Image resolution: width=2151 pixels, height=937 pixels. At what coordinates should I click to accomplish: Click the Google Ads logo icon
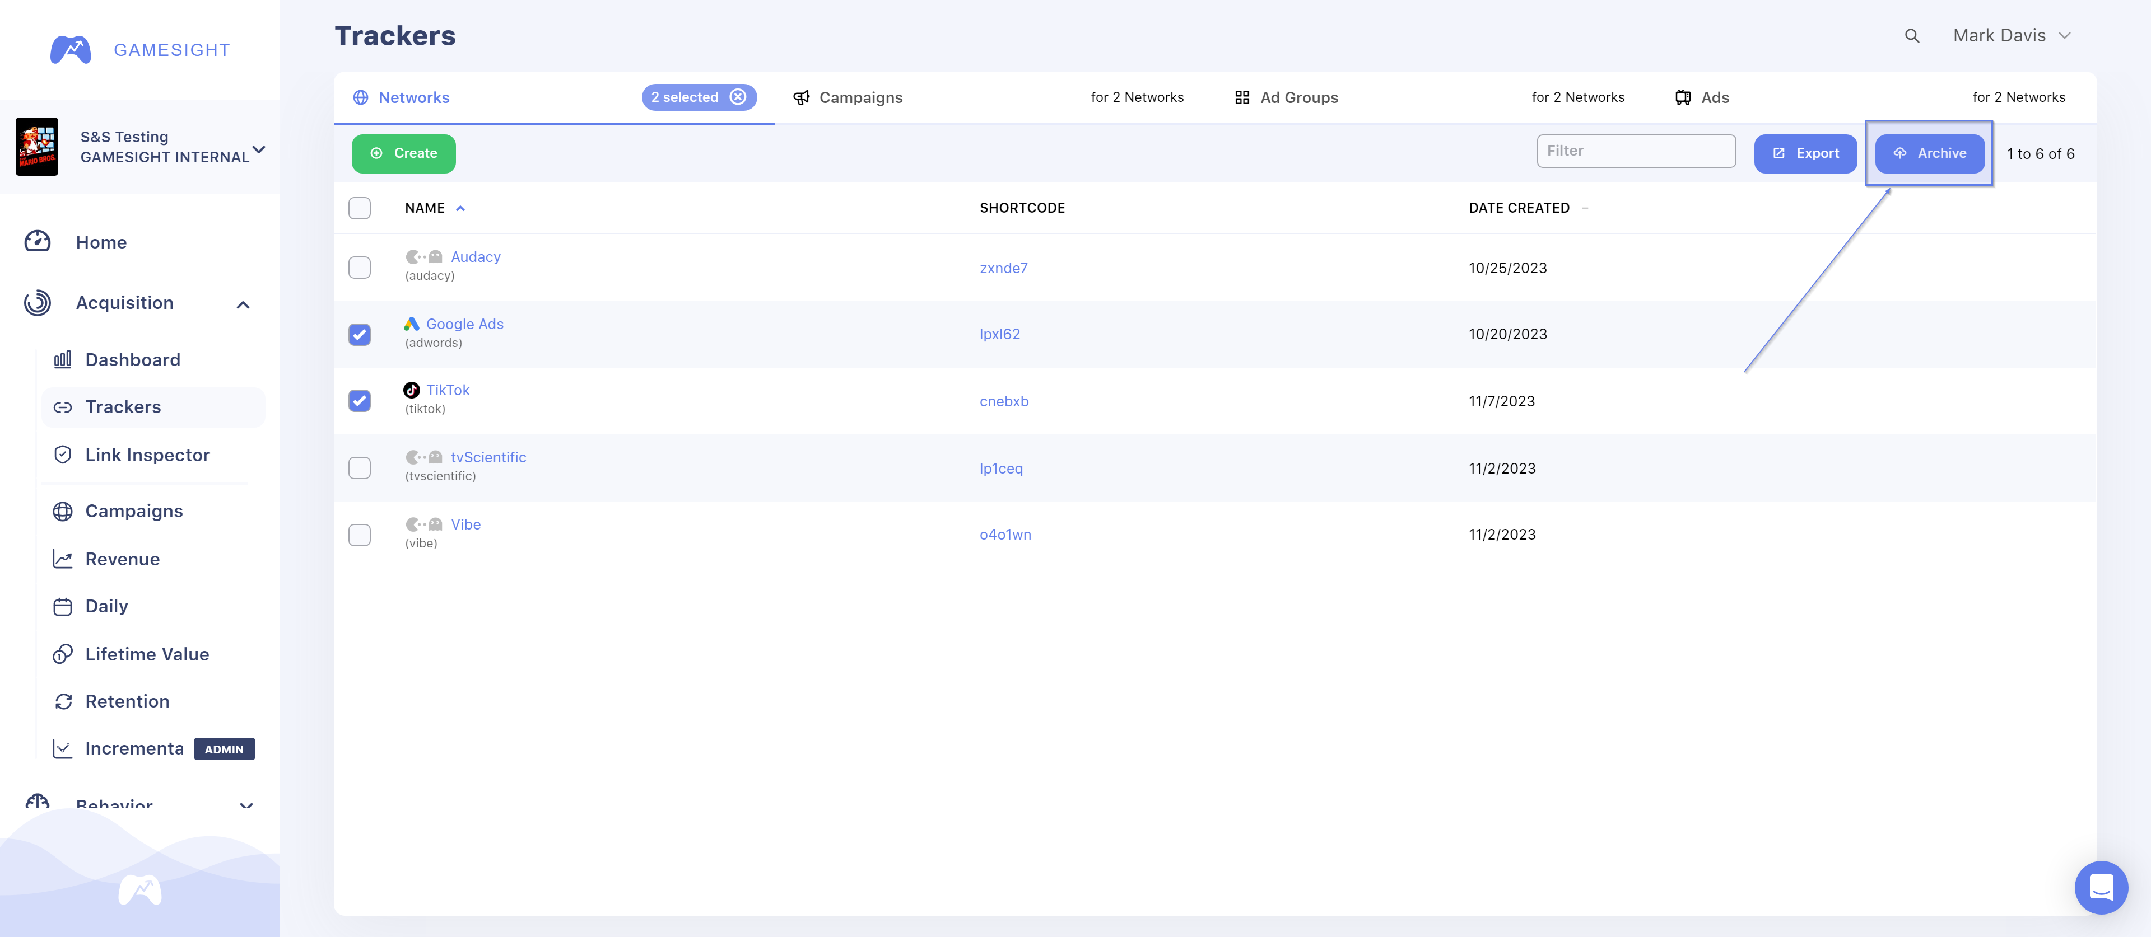(x=412, y=324)
